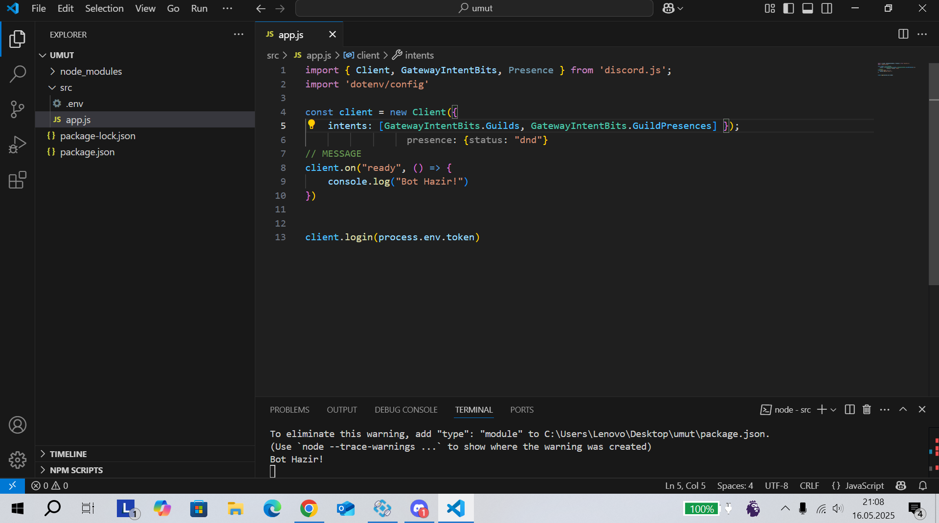Click the src breadcrumb
The height and width of the screenshot is (523, 939).
coord(272,55)
